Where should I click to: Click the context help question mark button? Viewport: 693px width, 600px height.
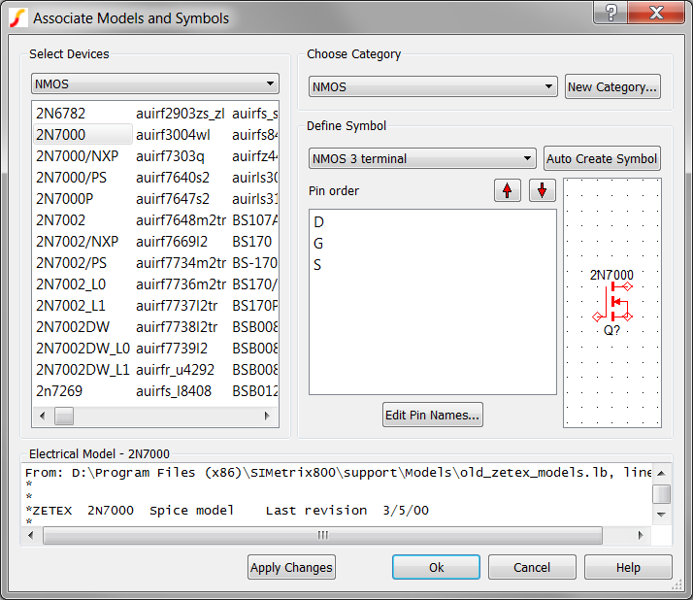point(610,14)
